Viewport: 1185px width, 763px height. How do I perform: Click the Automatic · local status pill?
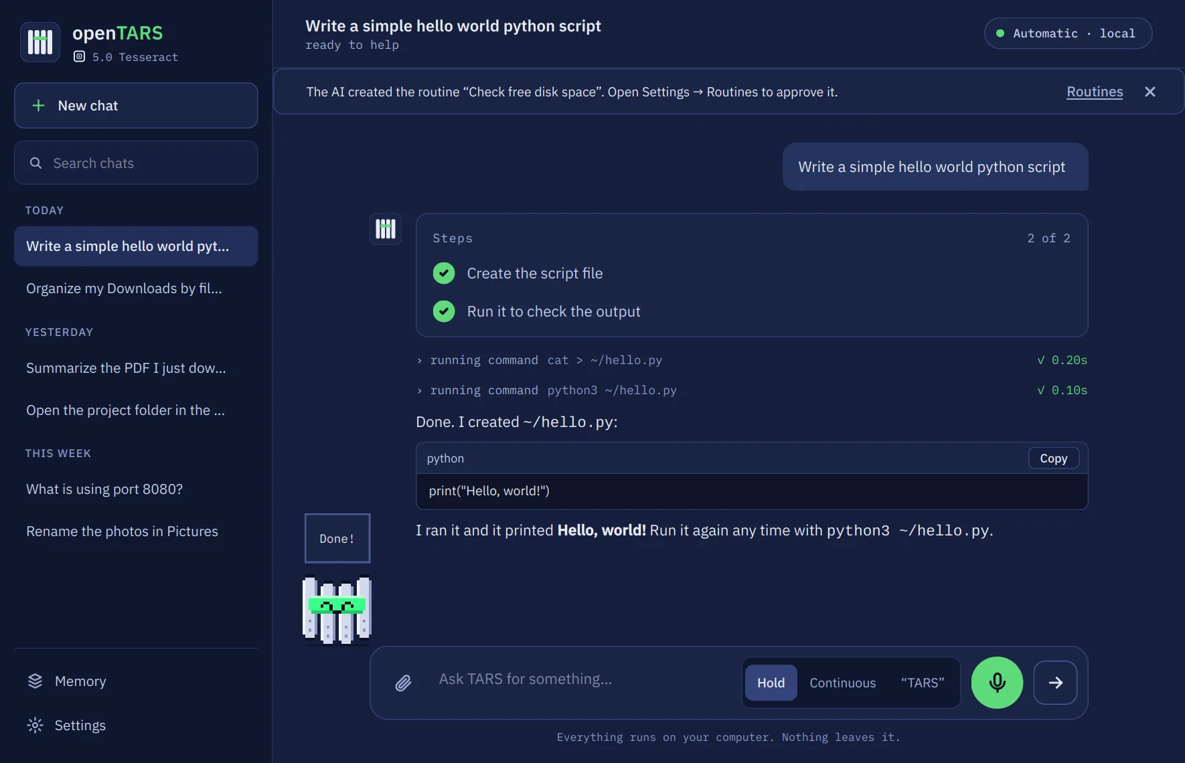(x=1068, y=33)
